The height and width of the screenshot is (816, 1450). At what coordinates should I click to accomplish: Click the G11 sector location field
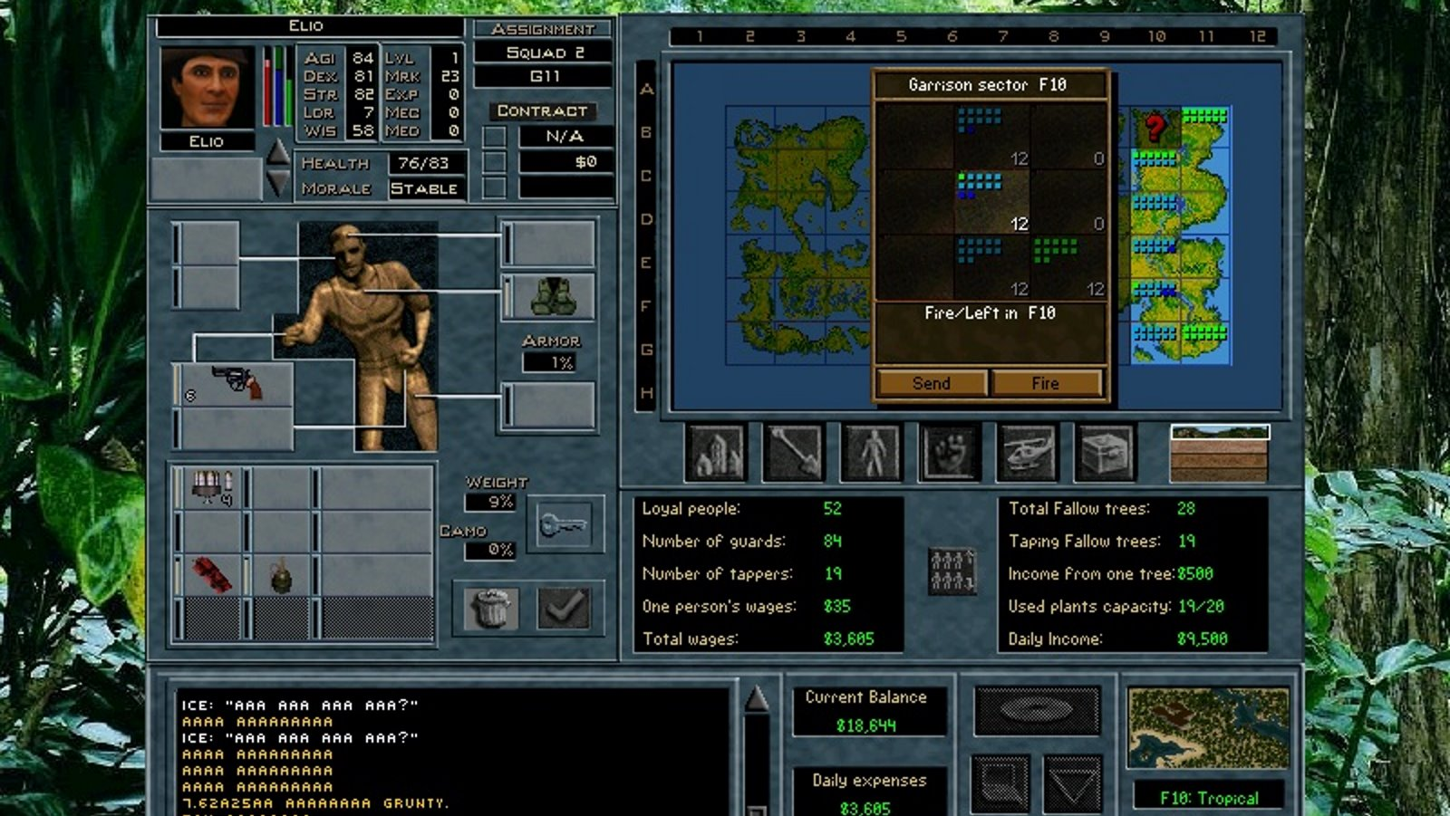[x=543, y=76]
